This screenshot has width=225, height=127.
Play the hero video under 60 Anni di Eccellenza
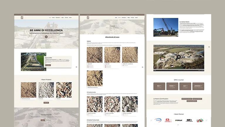tap(46, 37)
